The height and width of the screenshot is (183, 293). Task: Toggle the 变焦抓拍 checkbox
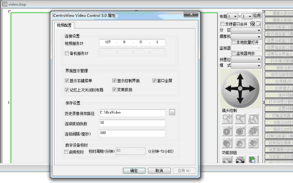pos(114,89)
